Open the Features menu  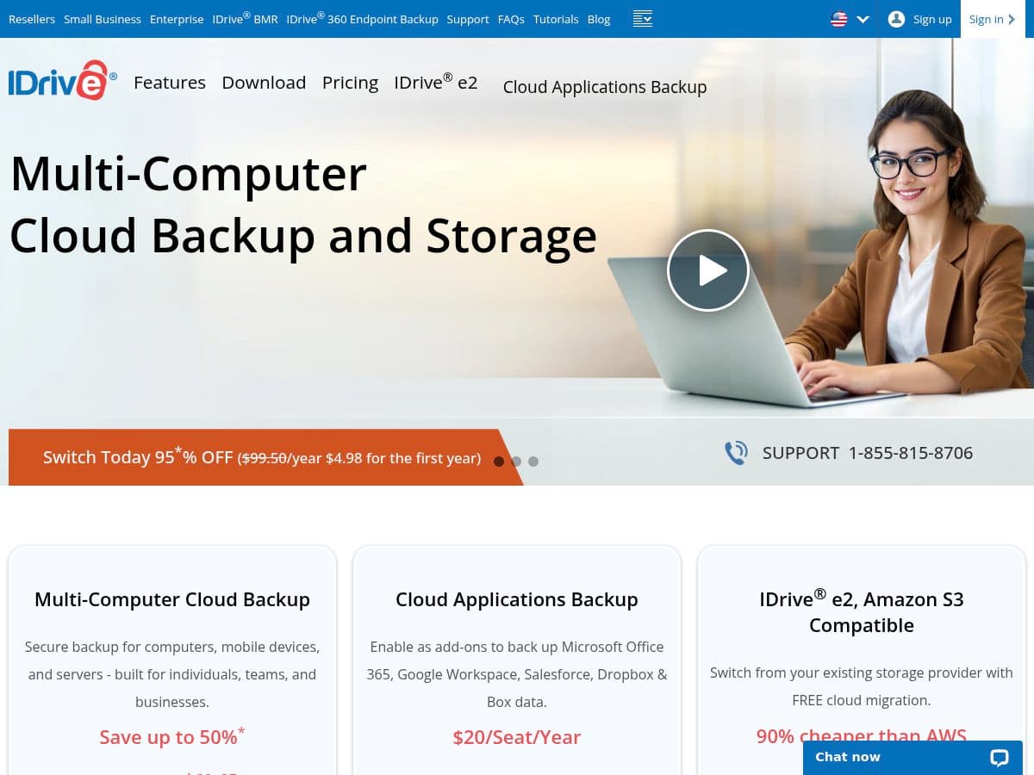coord(170,83)
